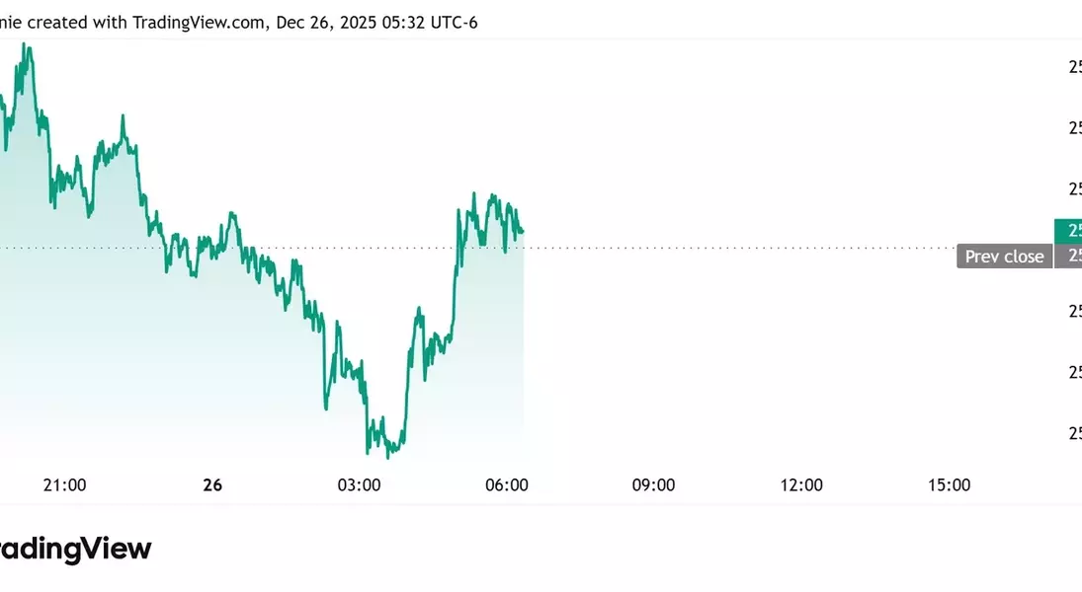Viewport: 1082px width, 592px height.
Task: Click the 06:00 time axis label
Action: [x=507, y=485]
